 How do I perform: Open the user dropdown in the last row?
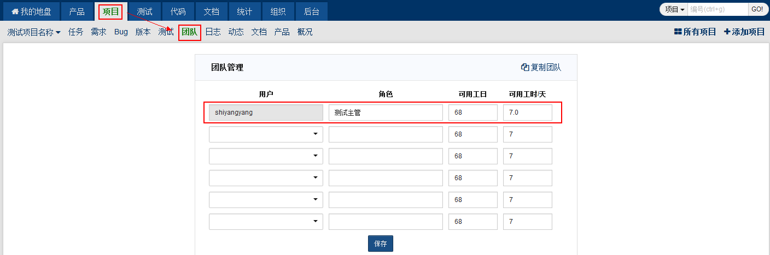coord(266,222)
